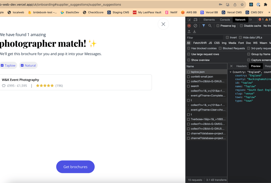271x183 pixels.
Task: Toggle the network filter funnel icon
Action: point(204,26)
